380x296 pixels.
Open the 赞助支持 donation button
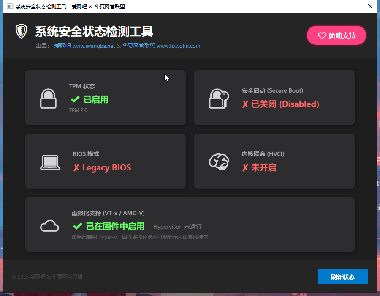coord(337,36)
